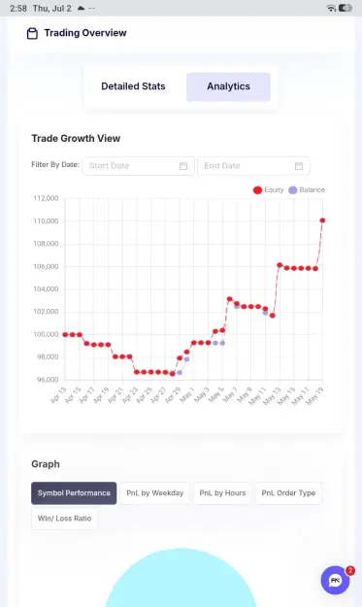Open the chat support bubble icon

tap(335, 580)
